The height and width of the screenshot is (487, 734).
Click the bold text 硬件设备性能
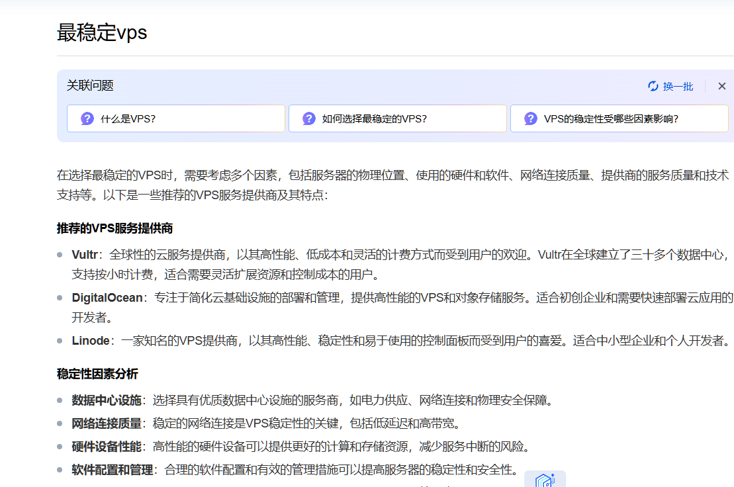click(107, 447)
